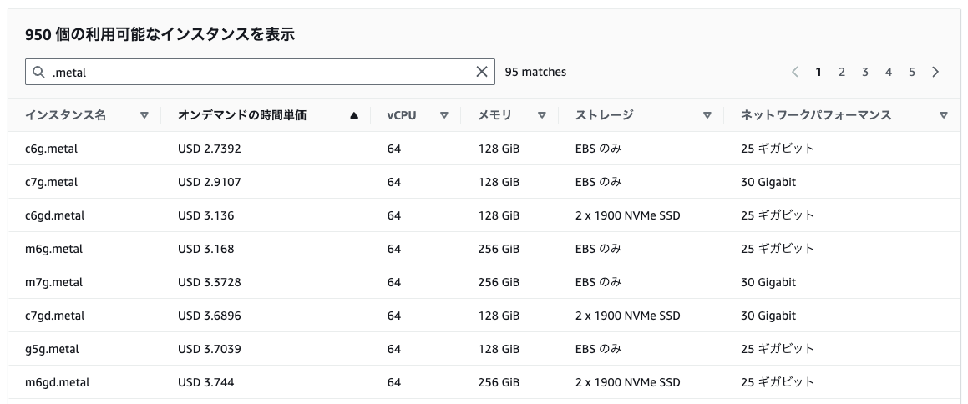Select the m6gd.metal row
This screenshot has width=968, height=404.
pyautogui.click(x=57, y=382)
